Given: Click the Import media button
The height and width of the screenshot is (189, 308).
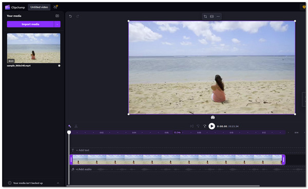Looking at the screenshot, I should pyautogui.click(x=30, y=24).
